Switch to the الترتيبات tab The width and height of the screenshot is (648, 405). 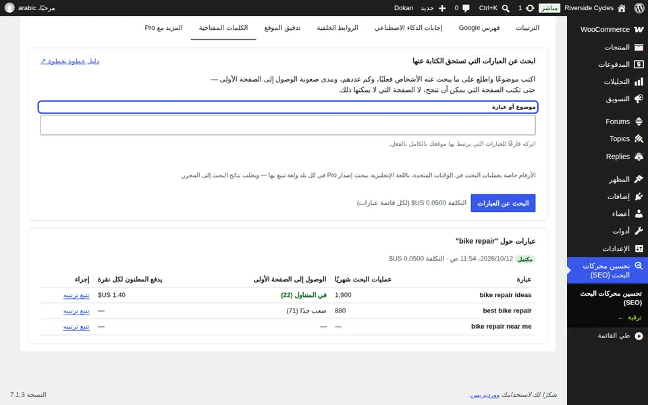coord(527,28)
